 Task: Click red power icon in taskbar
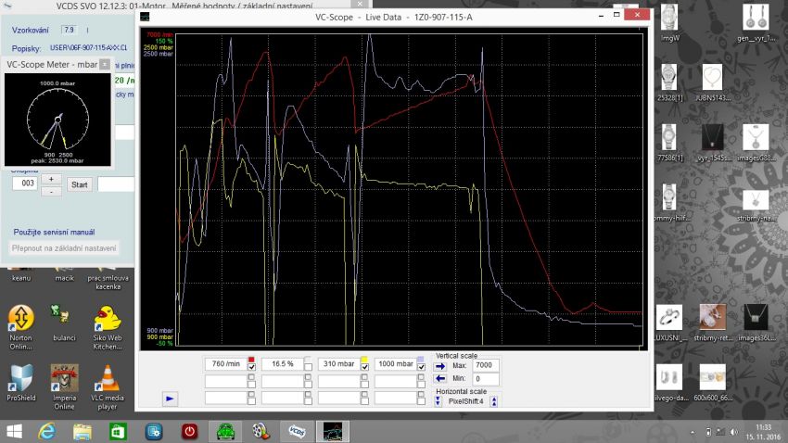pyautogui.click(x=189, y=432)
